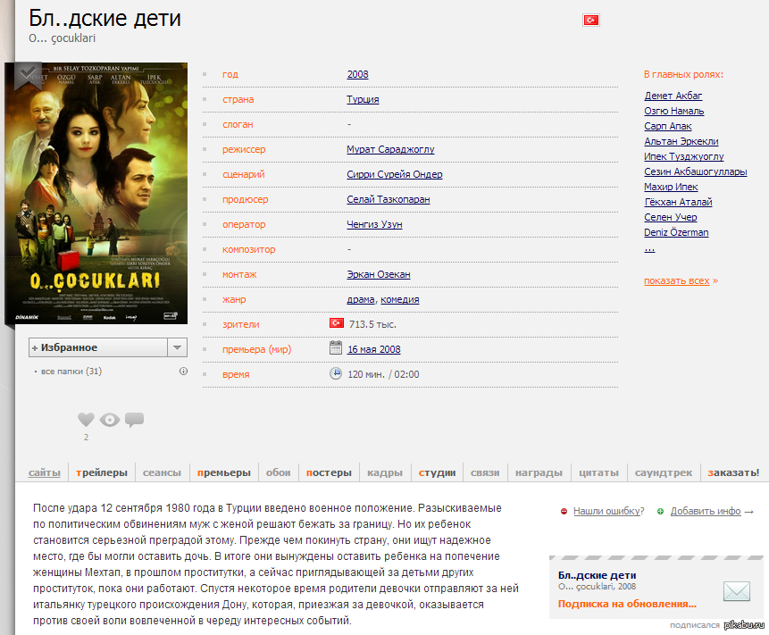Click the calendar icon beside premiere date
This screenshot has width=769, height=635.
[x=336, y=347]
